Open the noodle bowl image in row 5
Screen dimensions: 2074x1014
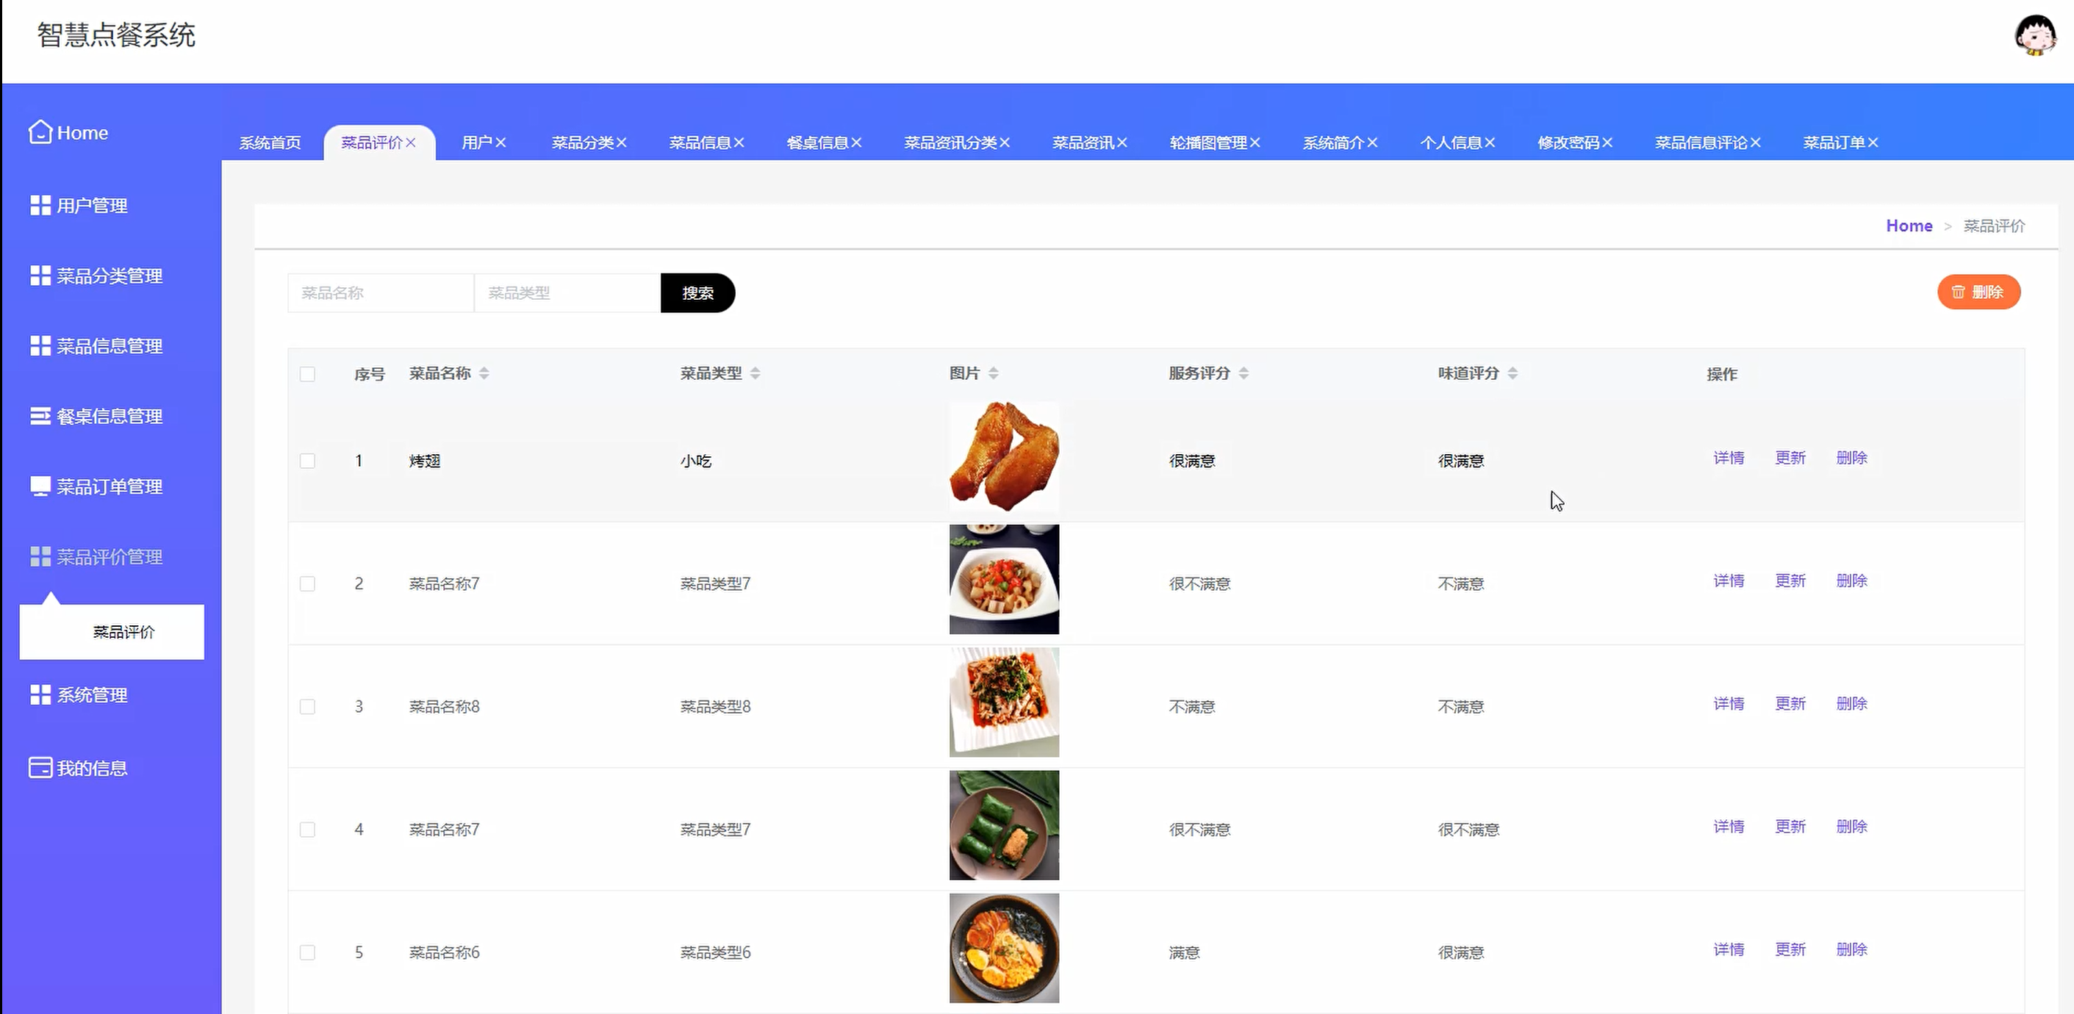[x=1004, y=948]
